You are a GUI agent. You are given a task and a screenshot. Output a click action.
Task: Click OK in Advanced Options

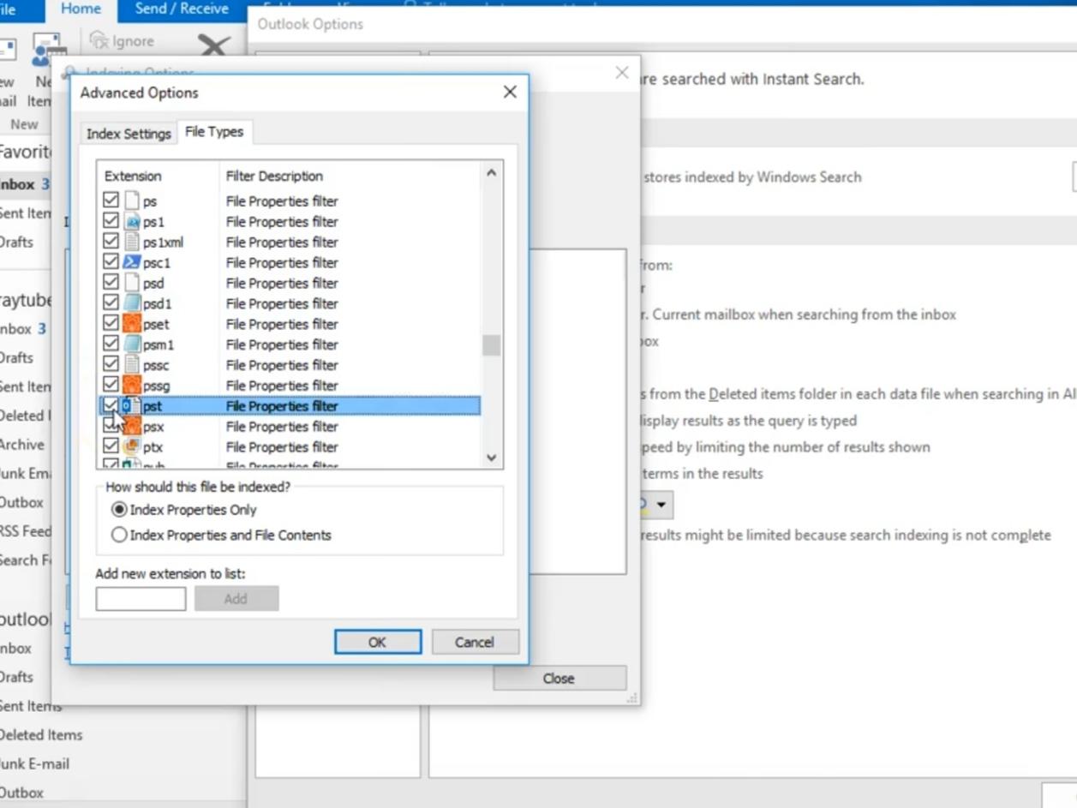click(378, 642)
